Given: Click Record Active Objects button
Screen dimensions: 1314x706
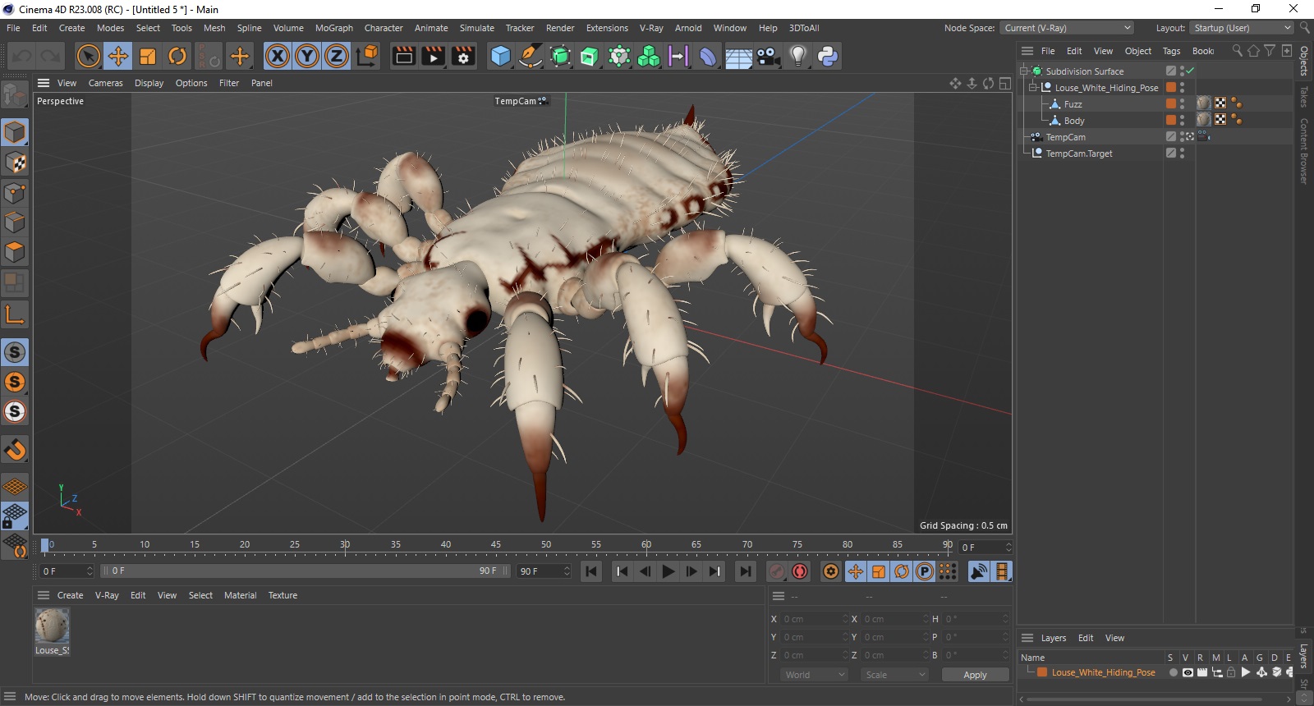Looking at the screenshot, I should [x=776, y=571].
